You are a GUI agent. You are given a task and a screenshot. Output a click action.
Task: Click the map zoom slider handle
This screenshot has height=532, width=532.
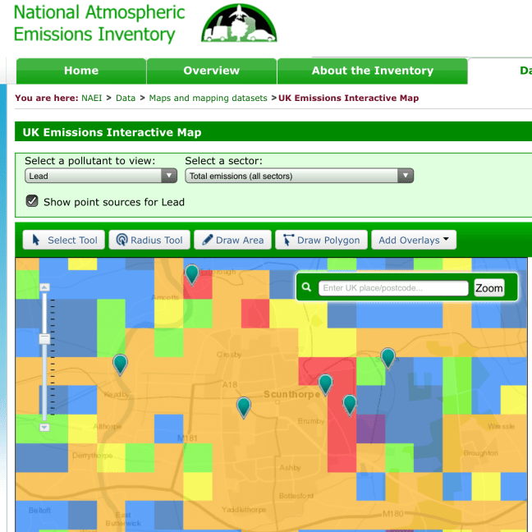coord(45,338)
